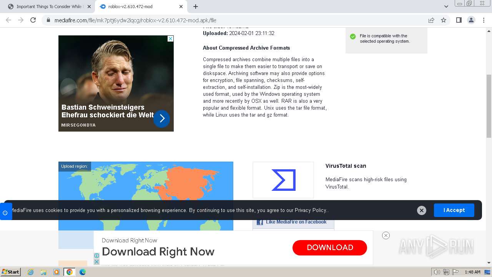Click the 1:48 AM system clock
Image resolution: width=492 pixels, height=277 pixels.
tap(472, 272)
